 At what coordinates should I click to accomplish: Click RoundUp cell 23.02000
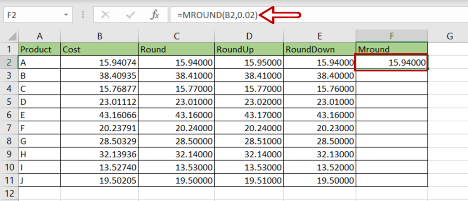[249, 102]
